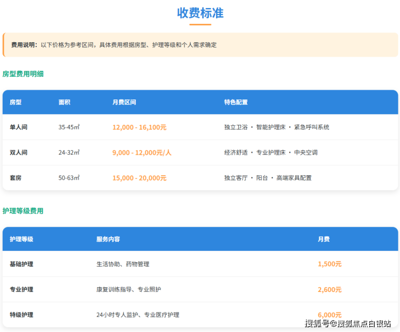Click the 收费标准 page title
The image size is (400, 332).
(x=200, y=13)
